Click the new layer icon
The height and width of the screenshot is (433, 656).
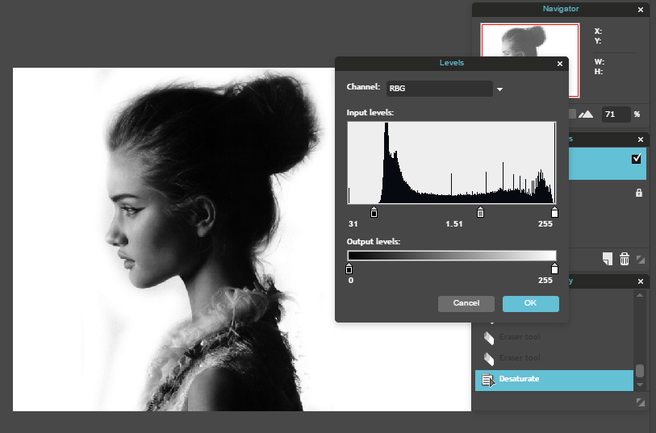608,259
